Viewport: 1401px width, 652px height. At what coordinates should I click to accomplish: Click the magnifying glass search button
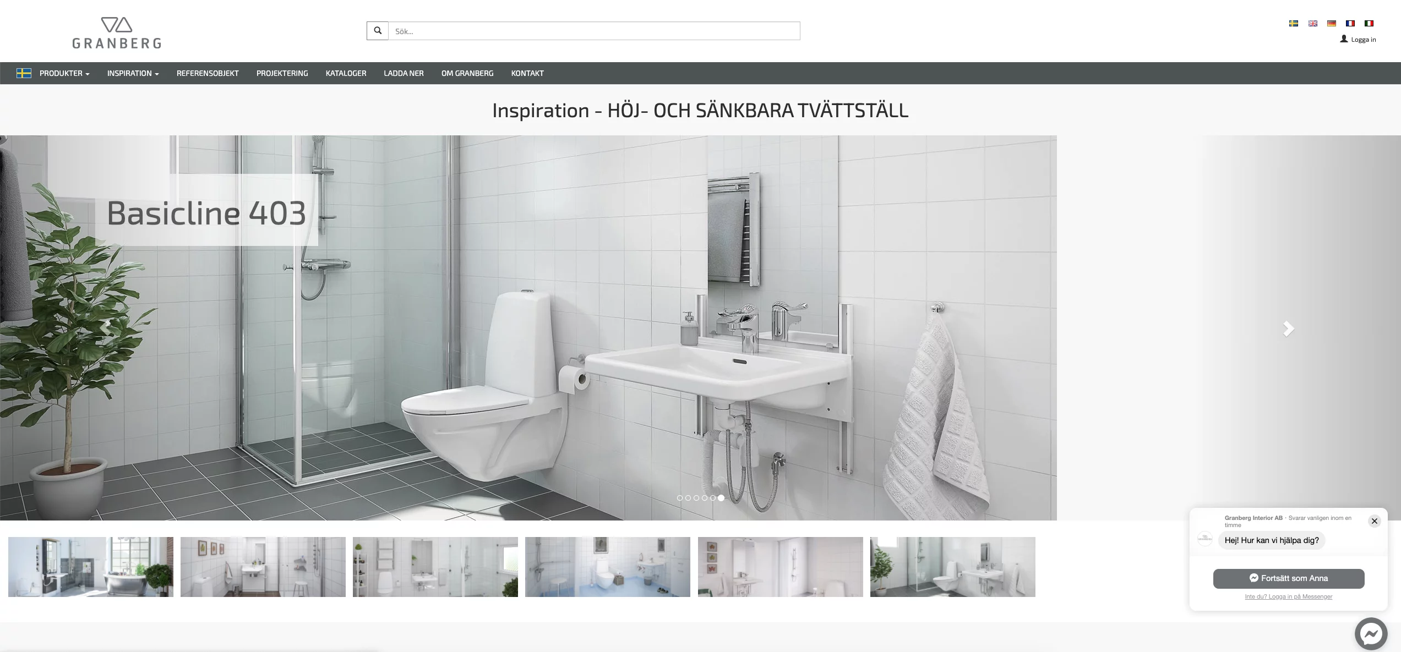click(x=378, y=31)
